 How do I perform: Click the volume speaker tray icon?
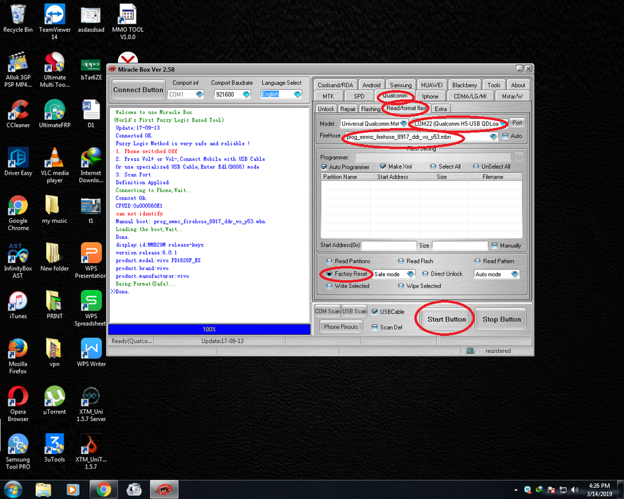(x=574, y=490)
